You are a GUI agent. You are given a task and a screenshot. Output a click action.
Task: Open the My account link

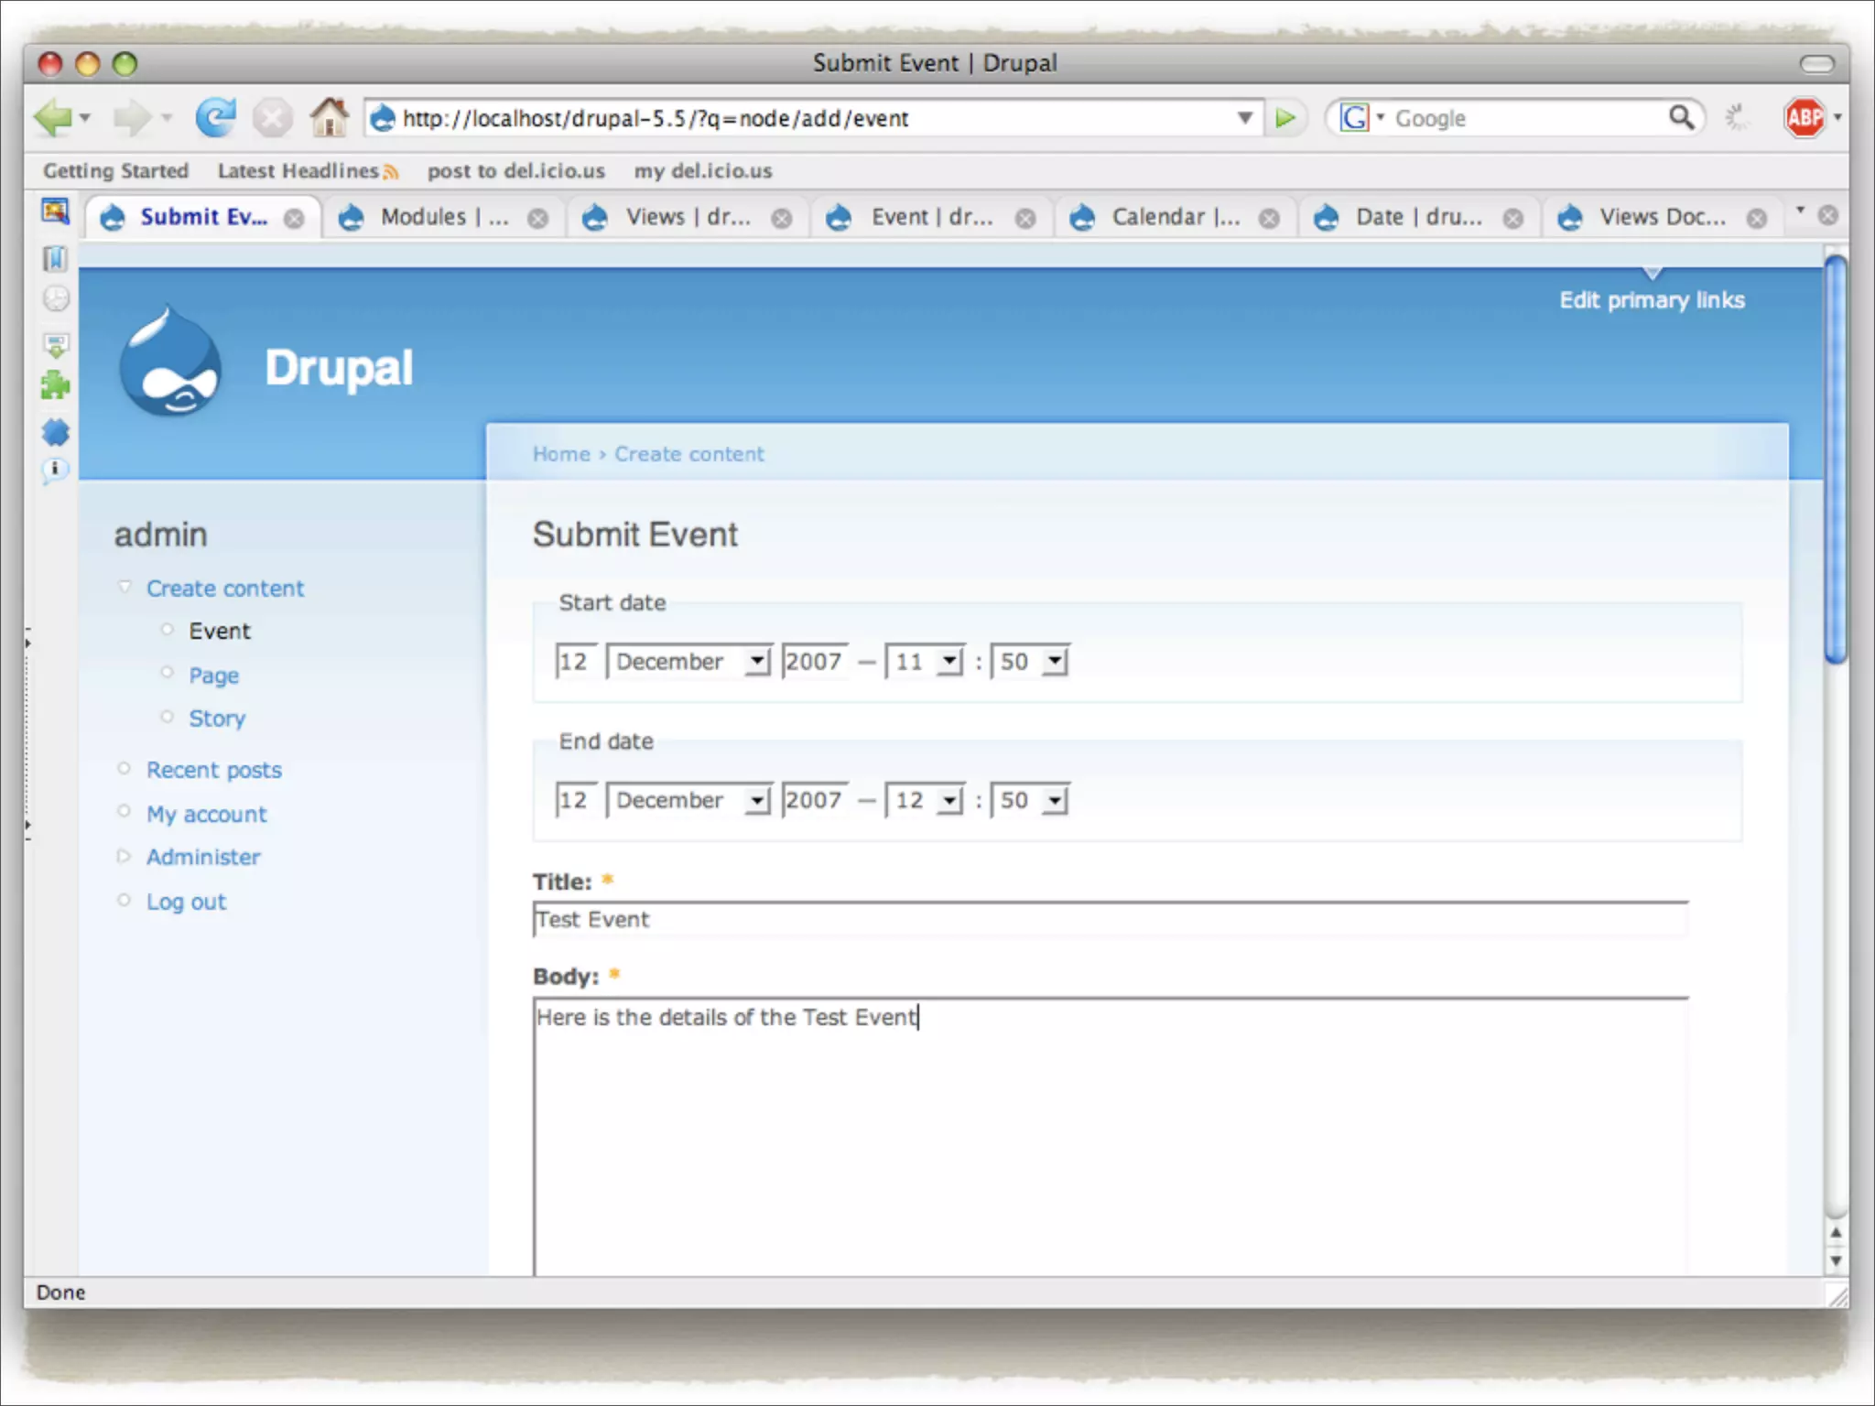pos(207,814)
